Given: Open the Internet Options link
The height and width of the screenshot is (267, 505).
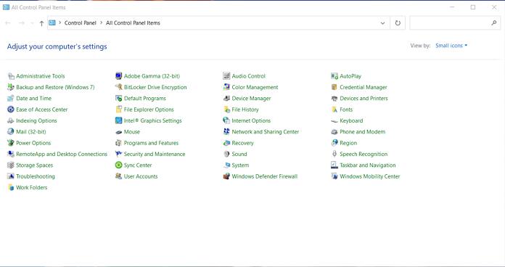Looking at the screenshot, I should [251, 120].
